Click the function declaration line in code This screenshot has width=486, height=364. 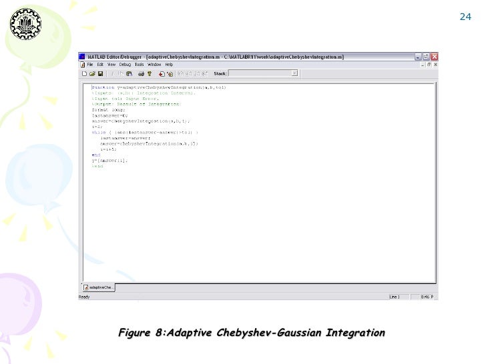[159, 87]
